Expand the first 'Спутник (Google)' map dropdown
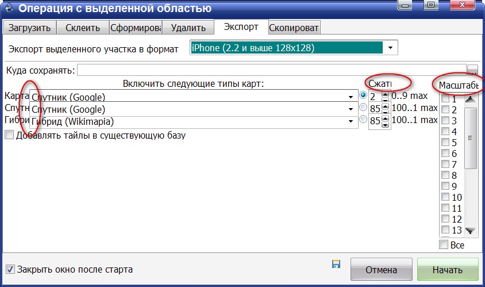The image size is (485, 287). pos(350,96)
